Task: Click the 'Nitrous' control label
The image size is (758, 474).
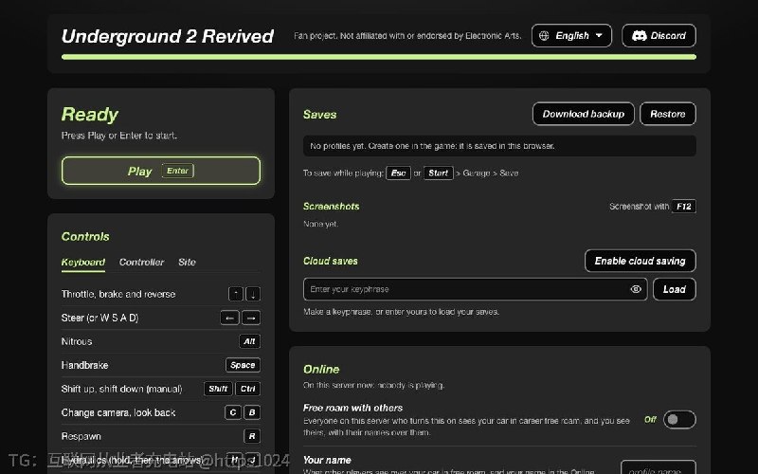Action: pos(77,341)
